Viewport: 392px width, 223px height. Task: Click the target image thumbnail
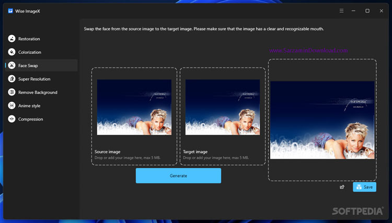coord(223,107)
